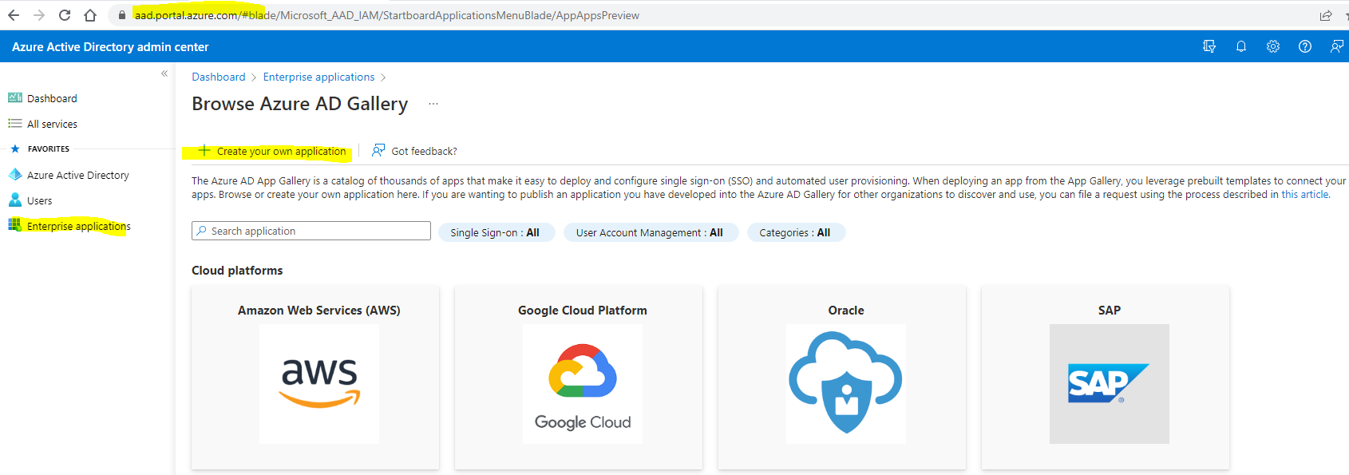This screenshot has width=1349, height=475.
Task: Click the plus icon for creating an application
Action: point(204,150)
